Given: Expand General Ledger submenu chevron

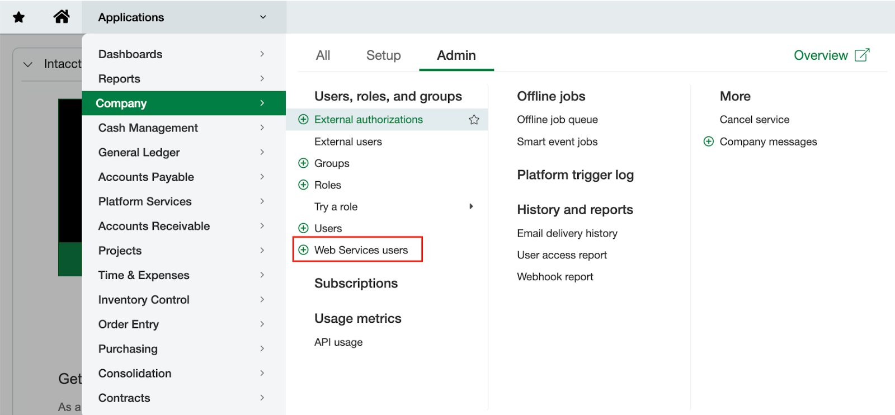Looking at the screenshot, I should click(262, 152).
